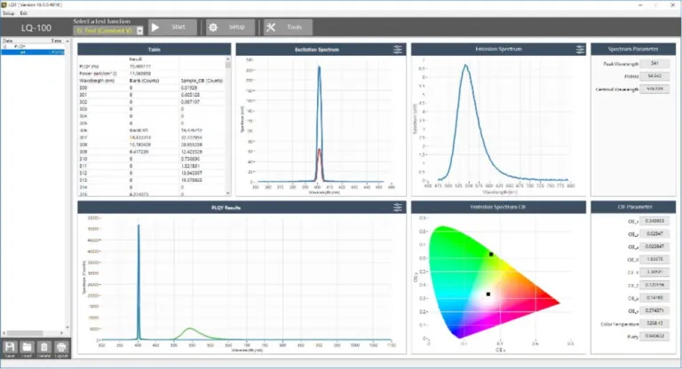Click the Sample_CB (Counts) column header

(202, 81)
